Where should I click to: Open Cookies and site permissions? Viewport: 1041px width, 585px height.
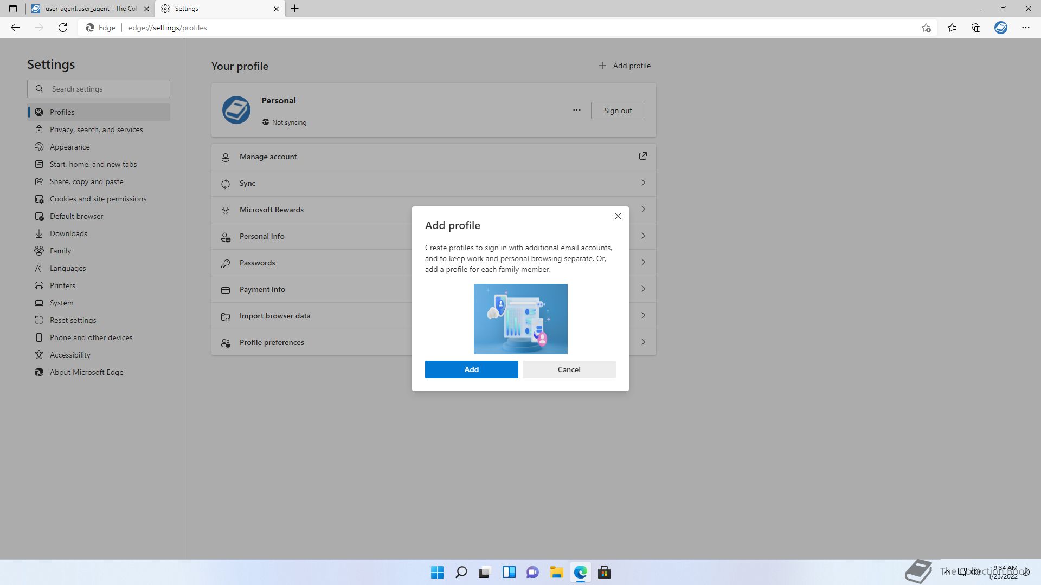coord(99,199)
